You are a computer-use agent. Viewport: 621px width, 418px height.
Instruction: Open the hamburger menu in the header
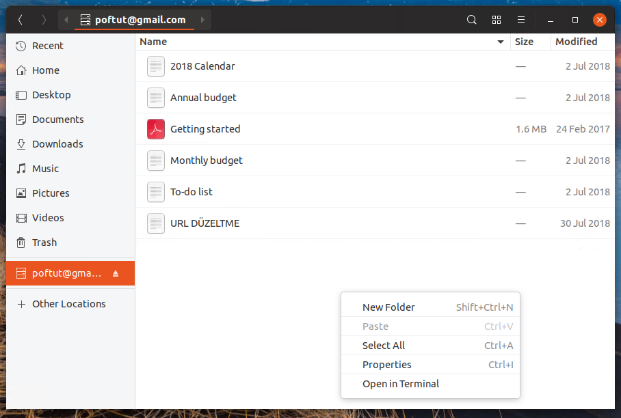click(x=521, y=20)
